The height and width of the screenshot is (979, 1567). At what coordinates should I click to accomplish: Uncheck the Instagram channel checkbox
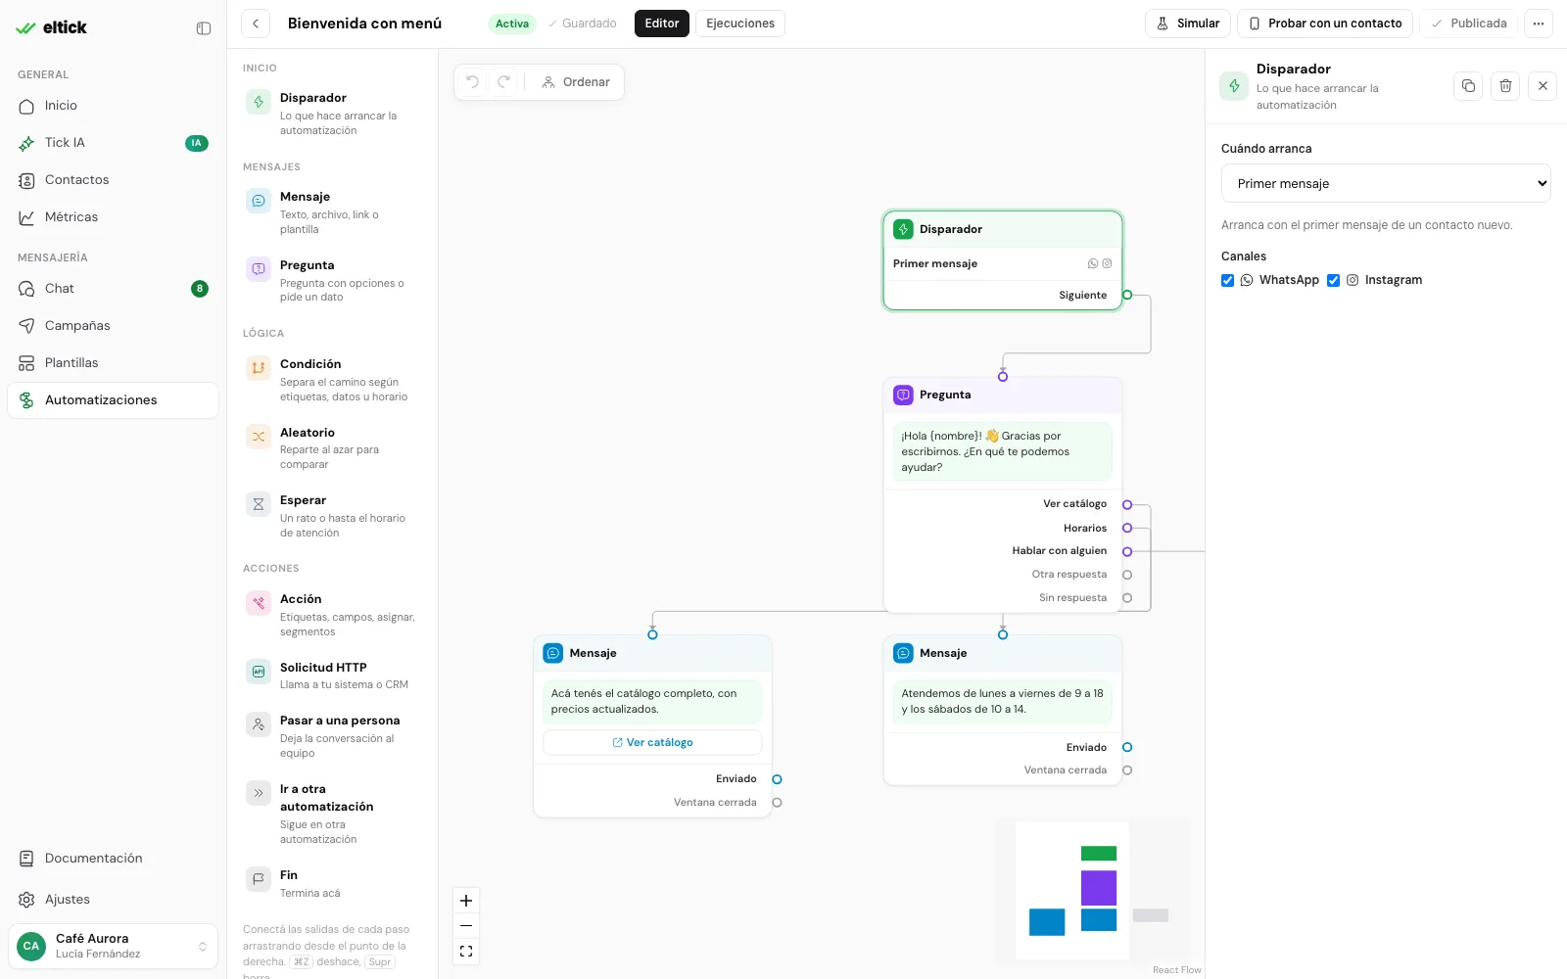1333,280
